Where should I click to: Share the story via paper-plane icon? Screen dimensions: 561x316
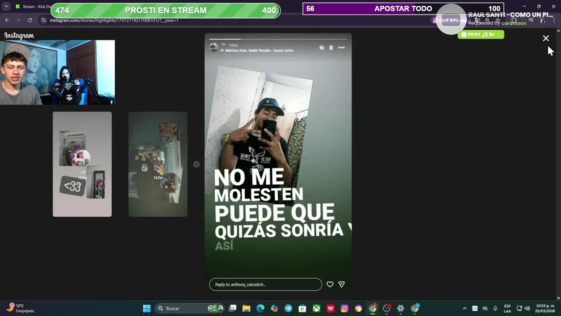[x=341, y=284]
